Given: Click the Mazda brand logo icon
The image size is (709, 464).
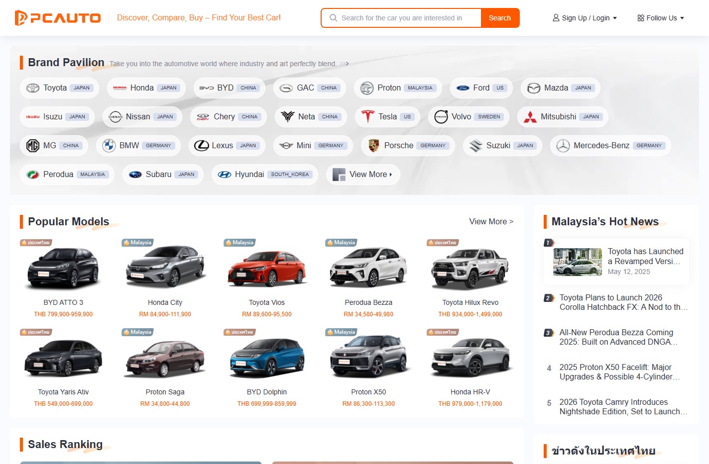Looking at the screenshot, I should pos(534,88).
